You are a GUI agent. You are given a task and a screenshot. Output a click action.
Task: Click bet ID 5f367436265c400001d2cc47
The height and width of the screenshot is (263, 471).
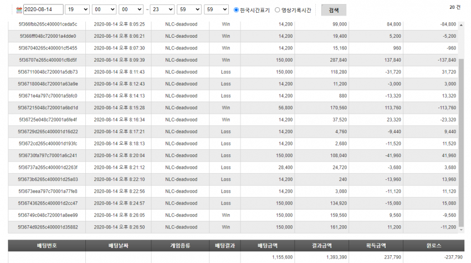[x=48, y=203]
